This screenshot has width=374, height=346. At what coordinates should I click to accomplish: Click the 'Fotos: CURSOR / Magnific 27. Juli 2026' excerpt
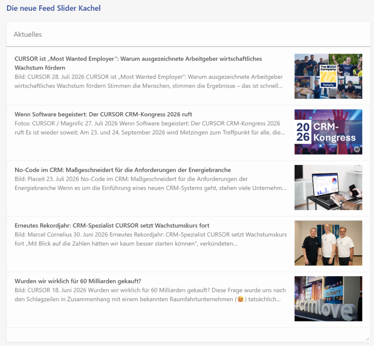click(x=150, y=128)
